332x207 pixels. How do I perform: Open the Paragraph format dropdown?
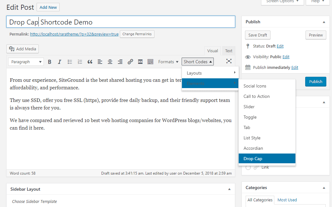(26, 62)
